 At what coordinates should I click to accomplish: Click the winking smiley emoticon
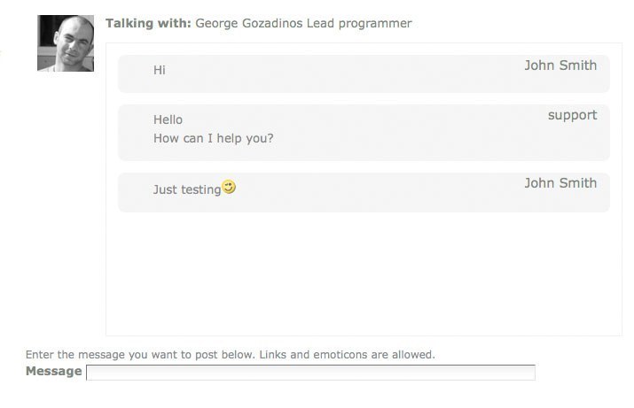230,188
